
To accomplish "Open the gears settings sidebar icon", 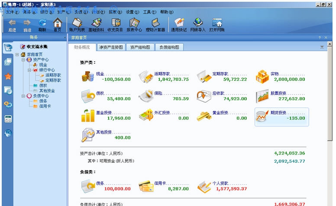I will coord(8,105).
